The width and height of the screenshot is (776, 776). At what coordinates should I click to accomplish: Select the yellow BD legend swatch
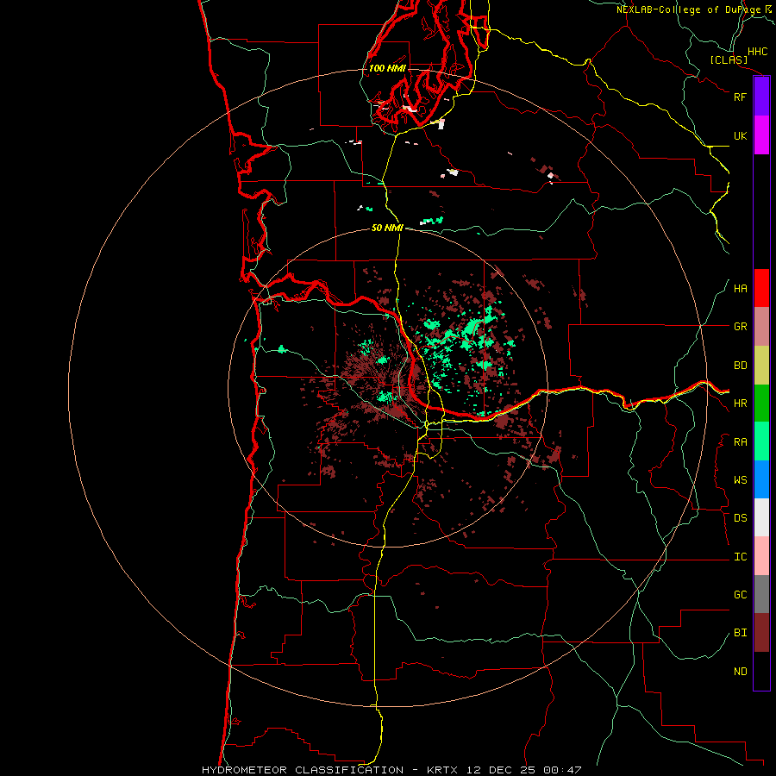tap(761, 366)
